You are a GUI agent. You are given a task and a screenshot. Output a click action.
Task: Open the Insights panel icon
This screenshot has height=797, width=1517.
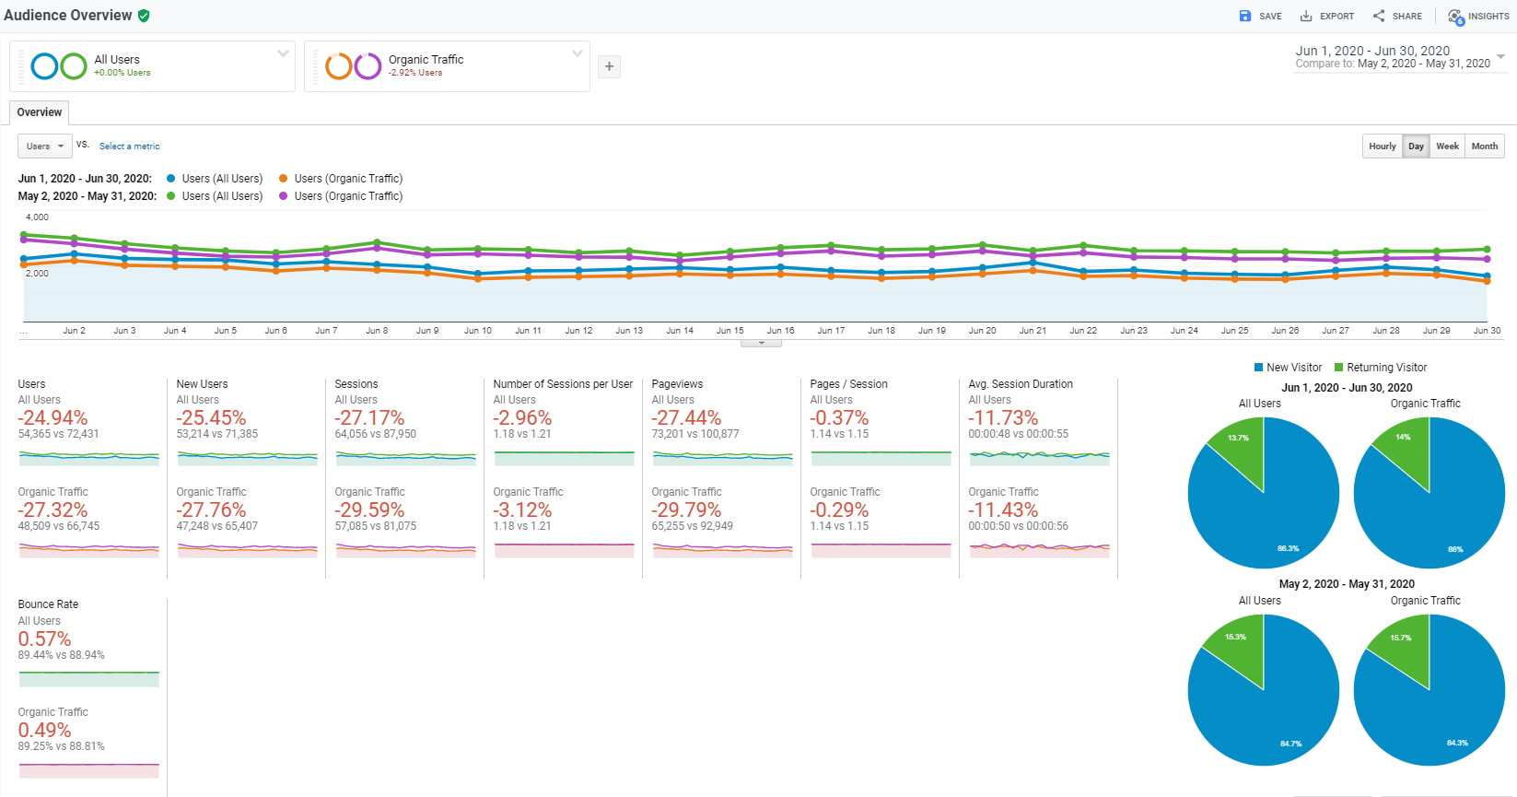[x=1455, y=17]
